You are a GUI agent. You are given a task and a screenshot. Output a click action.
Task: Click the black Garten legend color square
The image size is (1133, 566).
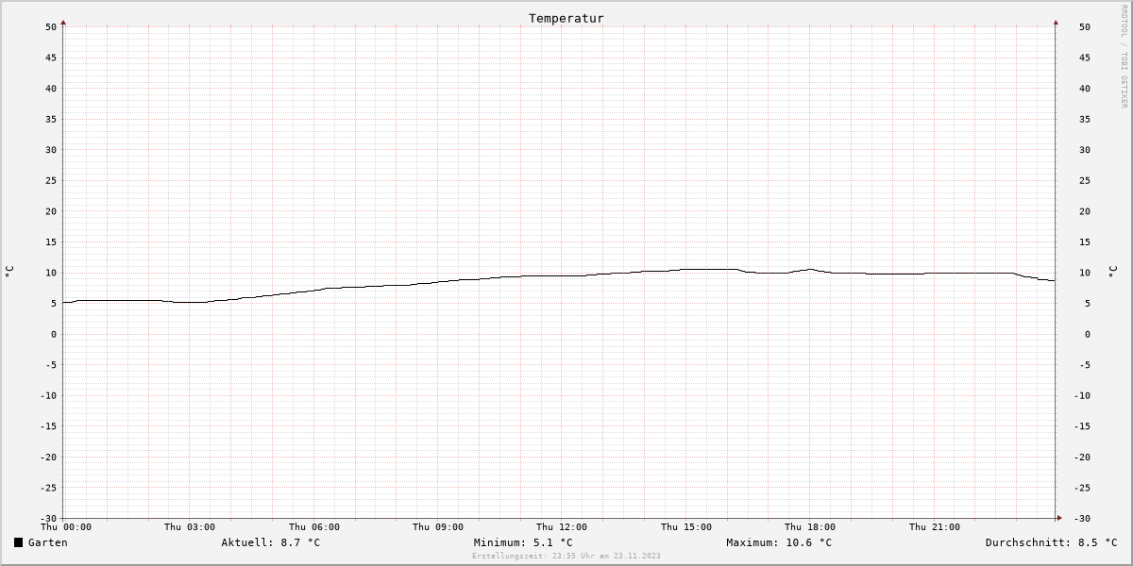click(x=18, y=542)
